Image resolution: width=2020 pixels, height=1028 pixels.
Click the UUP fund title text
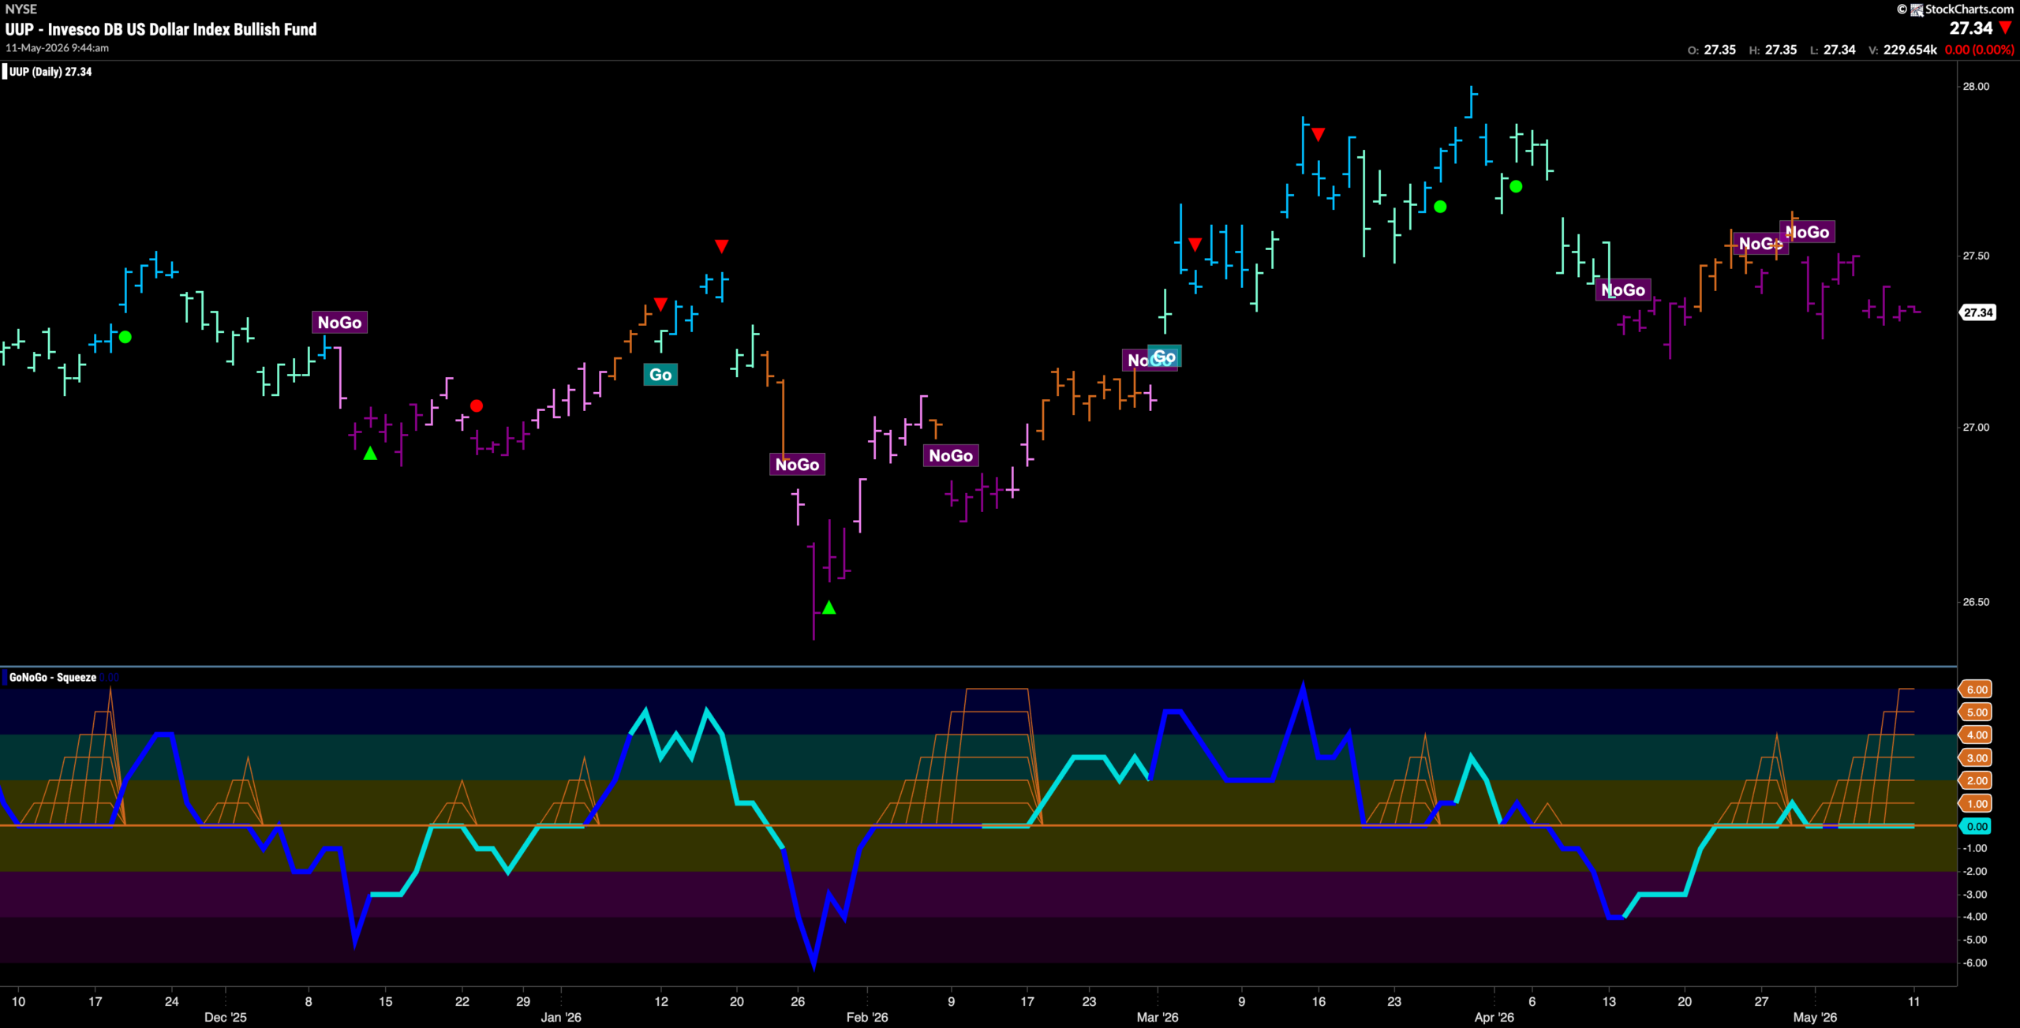161,29
